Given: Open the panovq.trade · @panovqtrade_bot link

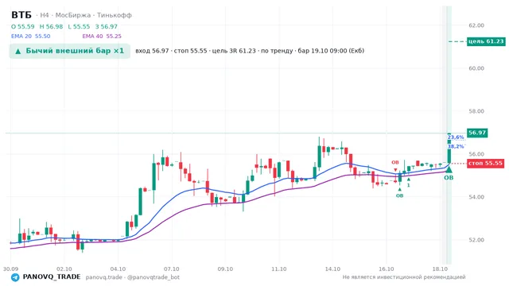Looking at the screenshot, I should point(133,277).
